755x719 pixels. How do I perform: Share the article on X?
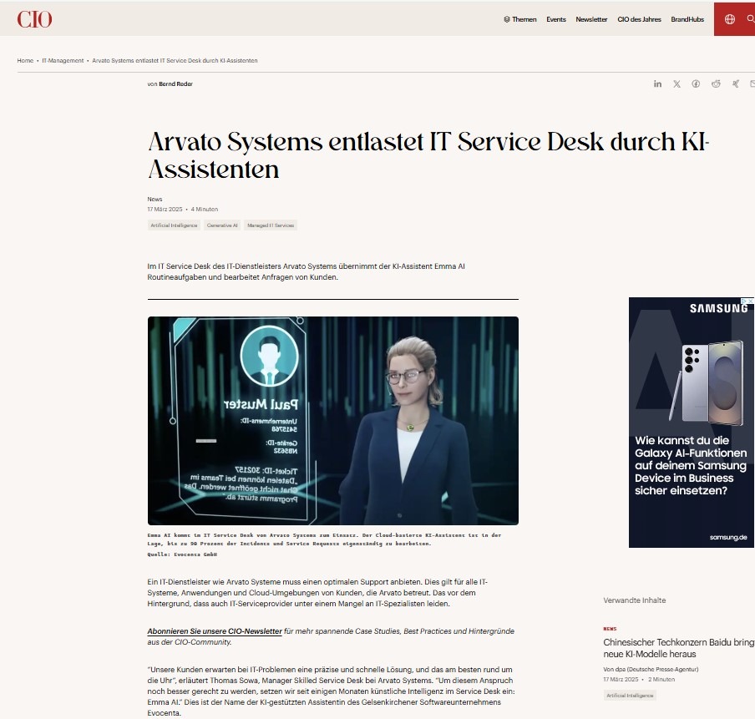[x=676, y=84]
